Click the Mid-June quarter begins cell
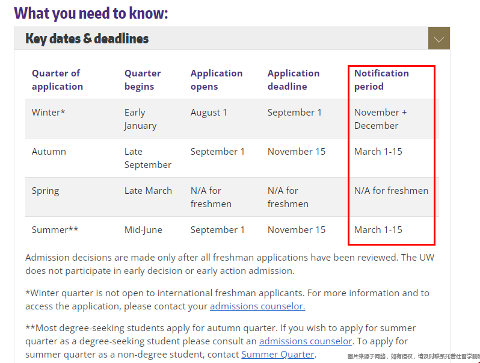Image resolution: width=480 pixels, height=363 pixels. (143, 230)
